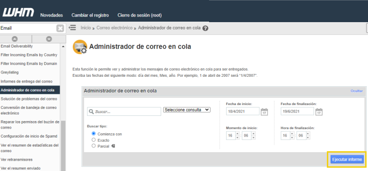Increase the end minute value
This screenshot has height=171, width=368.
pos(308,134)
